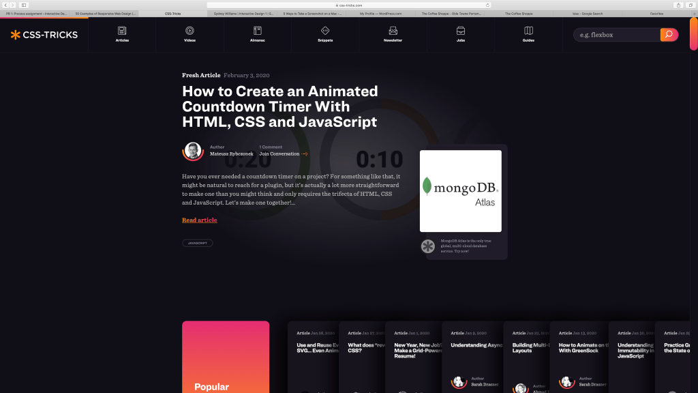
Task: Open the Snippets nav icon
Action: [325, 31]
